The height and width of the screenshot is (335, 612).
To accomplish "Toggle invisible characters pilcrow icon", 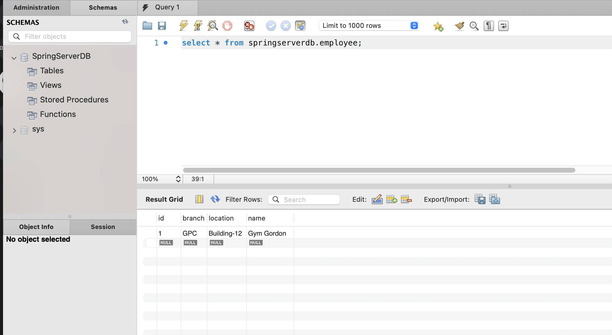I will (489, 26).
